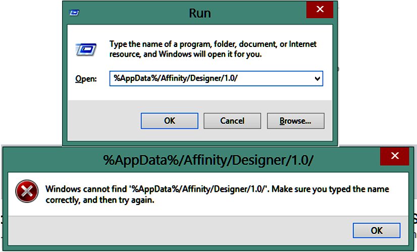Click the 'Open:' label
This screenshot has width=417, height=252.
coord(86,79)
